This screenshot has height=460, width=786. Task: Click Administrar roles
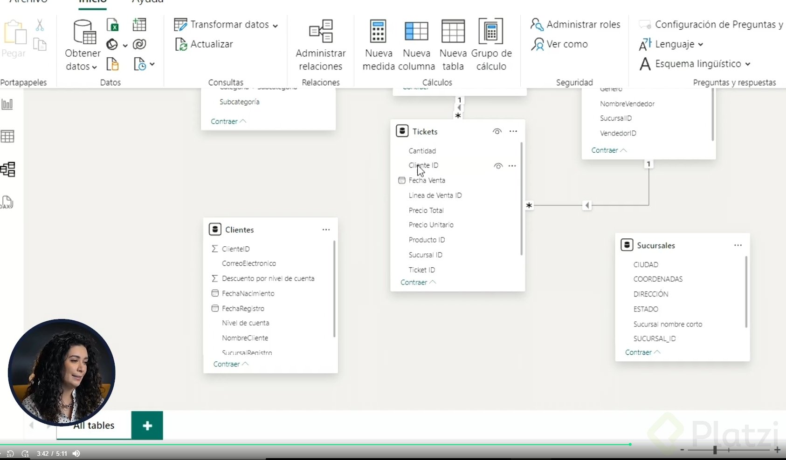575,24
